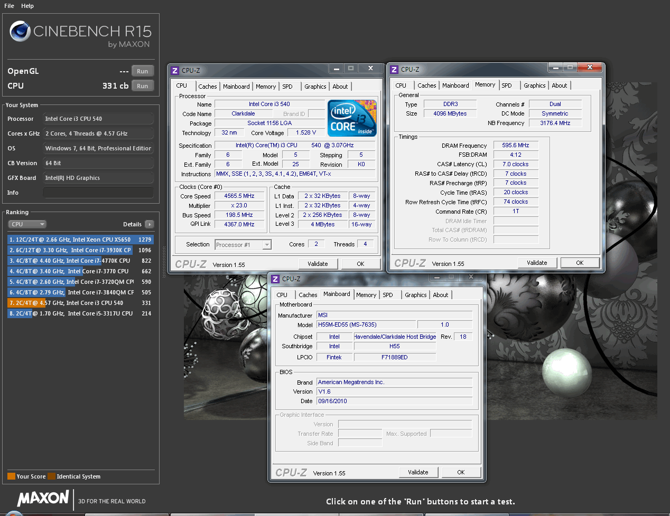Click the Info input field in Your System

[98, 193]
